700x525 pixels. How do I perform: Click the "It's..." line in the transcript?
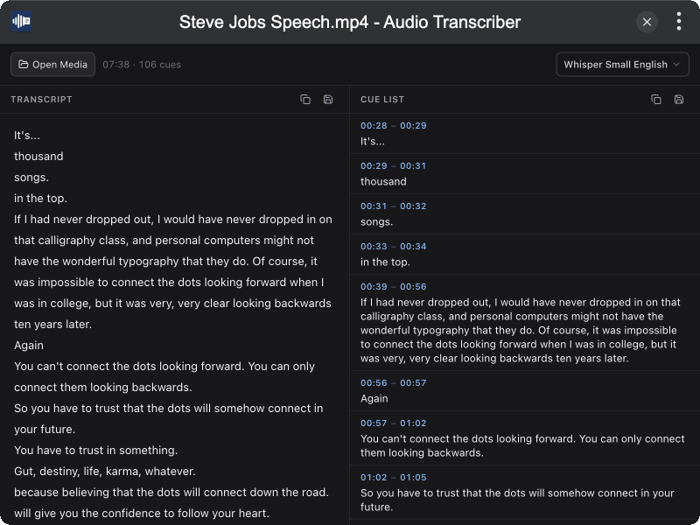point(27,136)
